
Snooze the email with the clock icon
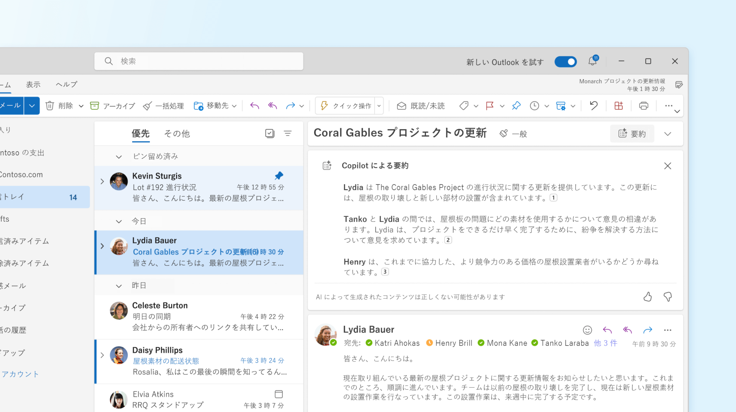(x=534, y=105)
